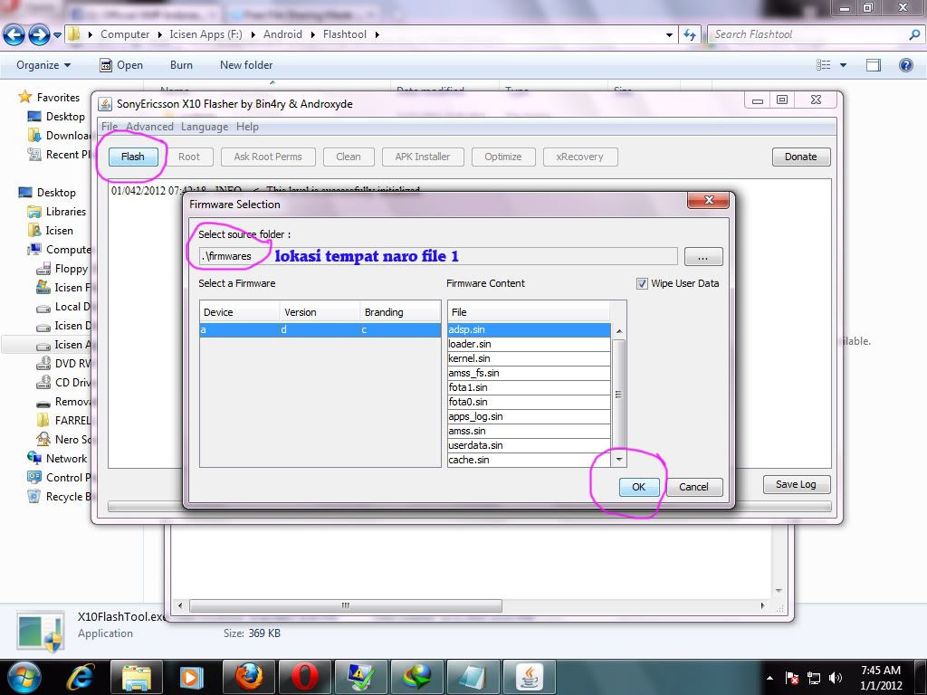Click the volume speaker tray icon
Viewport: 927px width, 695px height.
pyautogui.click(x=835, y=677)
